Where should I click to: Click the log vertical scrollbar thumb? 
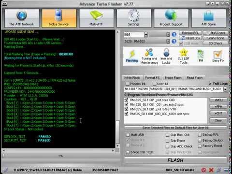pos(118,132)
